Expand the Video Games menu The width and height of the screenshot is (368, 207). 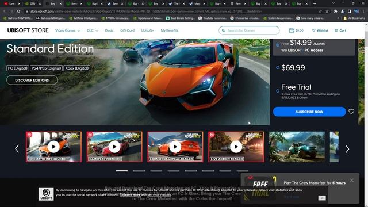(x=68, y=30)
